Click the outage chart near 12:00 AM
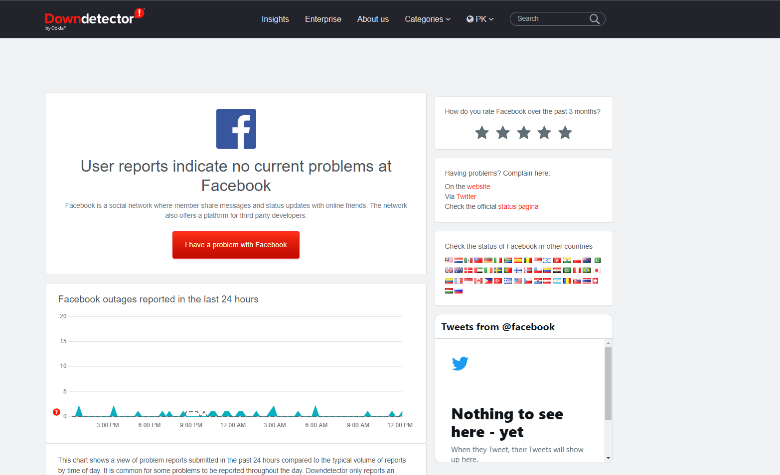Viewport: 780px width, 475px height. coord(233,414)
